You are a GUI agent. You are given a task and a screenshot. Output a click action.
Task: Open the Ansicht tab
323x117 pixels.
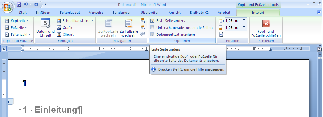(x=175, y=13)
